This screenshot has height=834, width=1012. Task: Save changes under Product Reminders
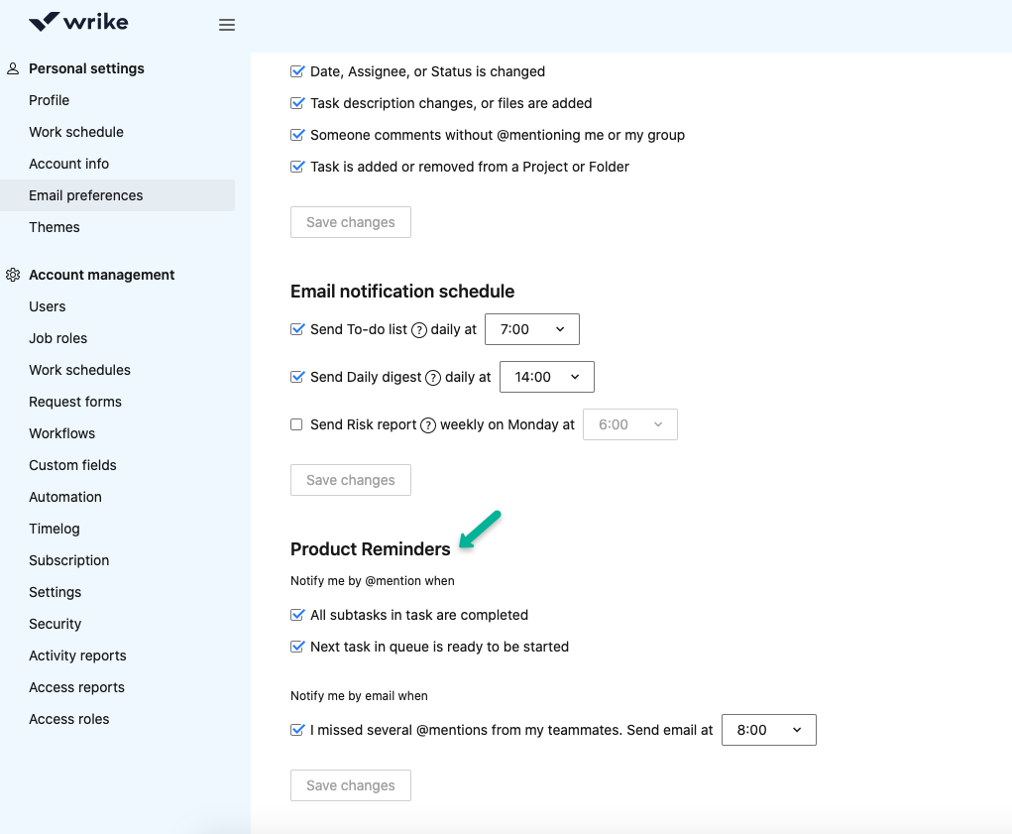tap(351, 785)
